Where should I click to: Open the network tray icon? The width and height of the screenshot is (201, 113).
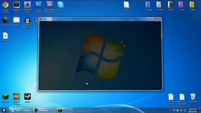point(185,110)
